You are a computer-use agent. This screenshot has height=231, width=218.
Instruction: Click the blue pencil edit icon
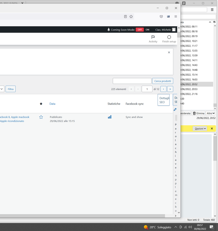pos(175,109)
